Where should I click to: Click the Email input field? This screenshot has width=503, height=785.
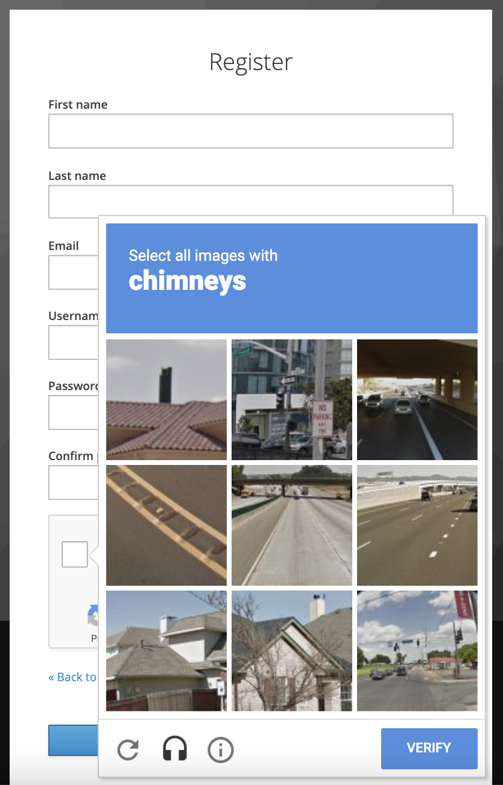click(x=72, y=272)
